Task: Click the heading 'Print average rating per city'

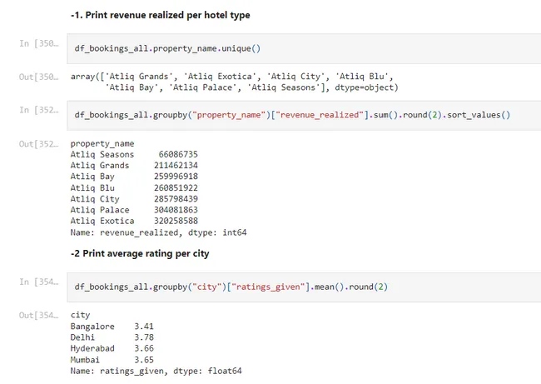Action: click(140, 254)
